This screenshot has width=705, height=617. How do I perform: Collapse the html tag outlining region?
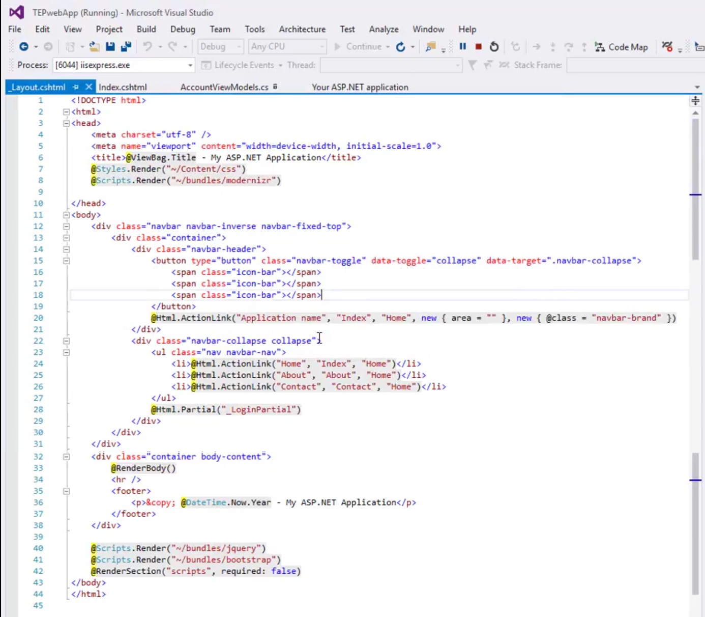tap(66, 111)
